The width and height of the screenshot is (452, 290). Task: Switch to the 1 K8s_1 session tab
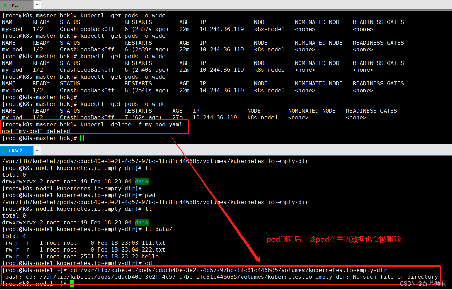coord(15,5)
